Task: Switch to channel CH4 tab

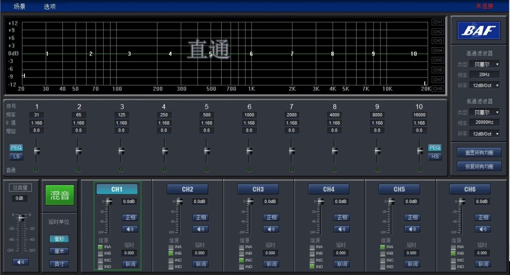Action: point(329,189)
